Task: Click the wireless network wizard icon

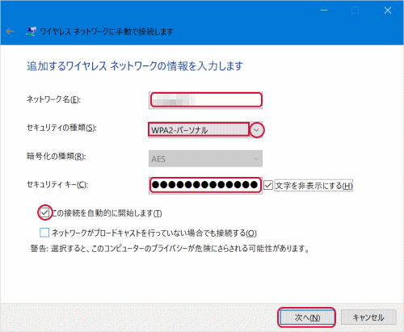Action: point(31,32)
